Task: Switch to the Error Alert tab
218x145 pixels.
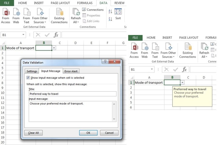Action: coord(71,71)
